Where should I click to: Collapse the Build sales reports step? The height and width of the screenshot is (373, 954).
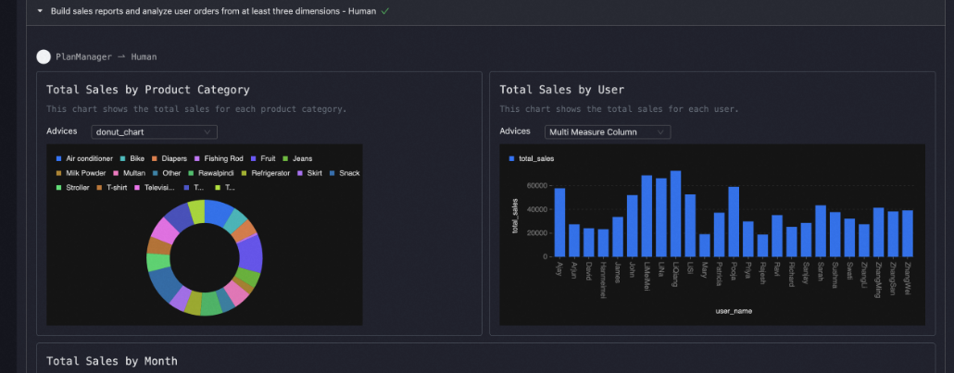[40, 11]
